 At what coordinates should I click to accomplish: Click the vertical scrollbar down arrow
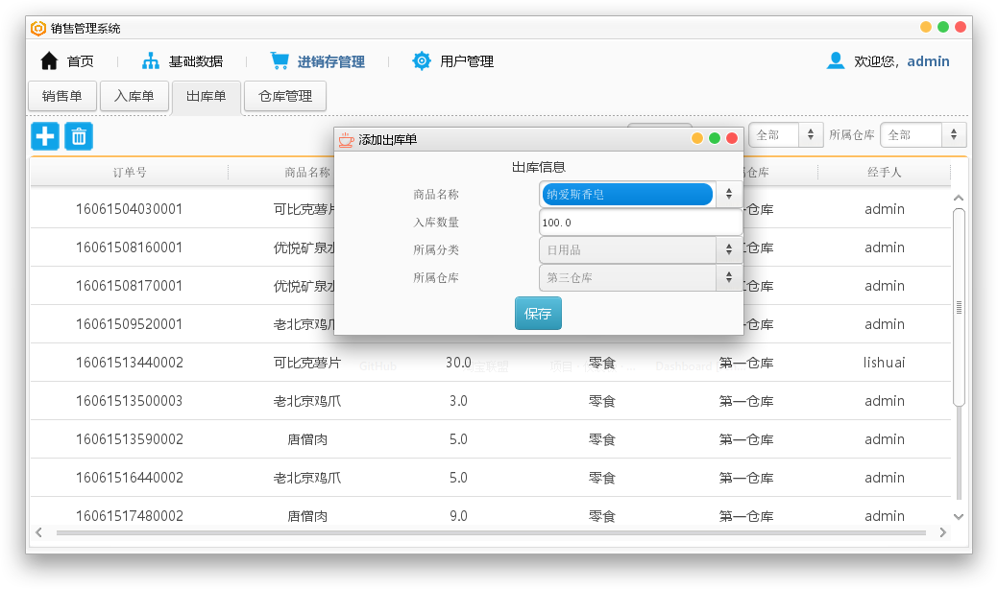pyautogui.click(x=959, y=516)
